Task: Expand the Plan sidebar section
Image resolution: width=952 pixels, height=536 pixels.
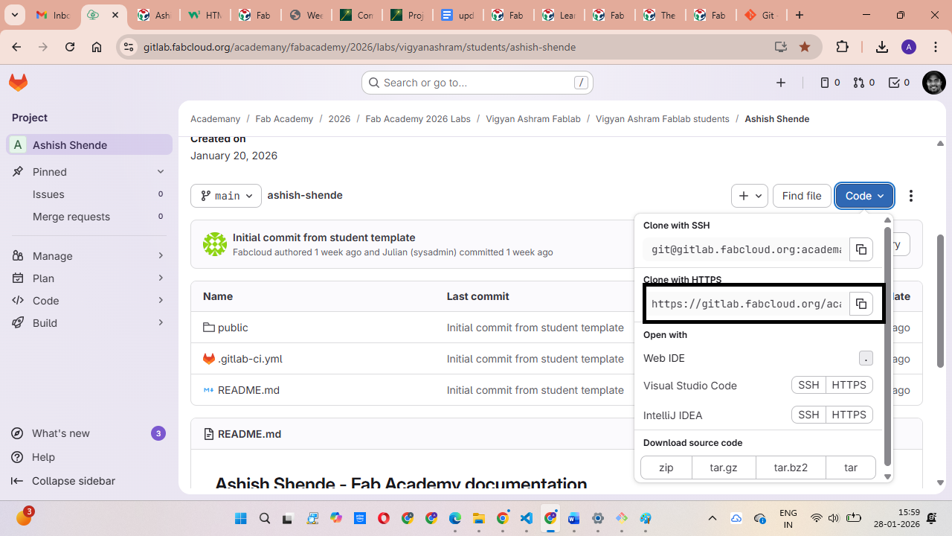Action: tap(89, 278)
